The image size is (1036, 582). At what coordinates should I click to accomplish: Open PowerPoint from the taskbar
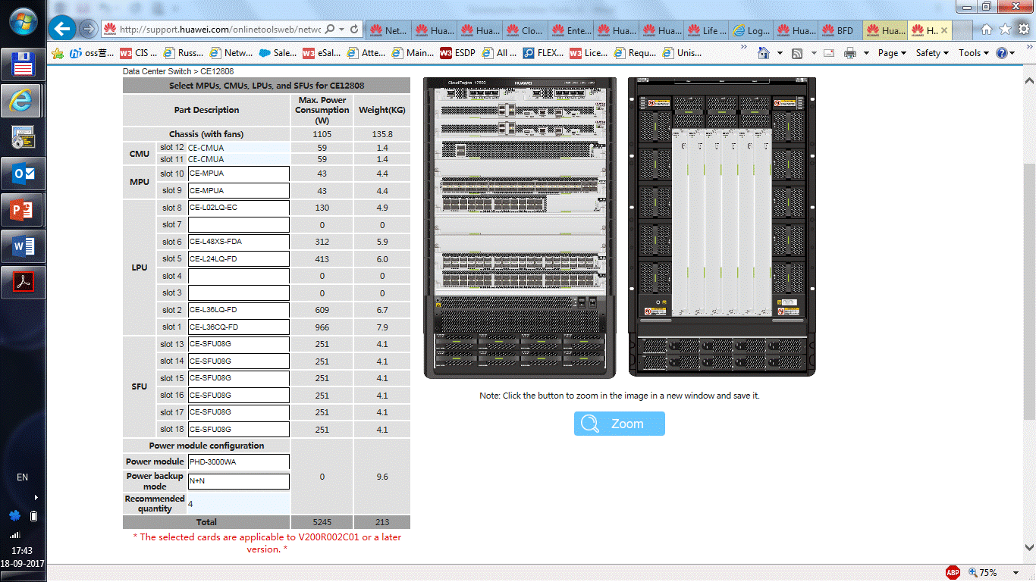point(24,210)
